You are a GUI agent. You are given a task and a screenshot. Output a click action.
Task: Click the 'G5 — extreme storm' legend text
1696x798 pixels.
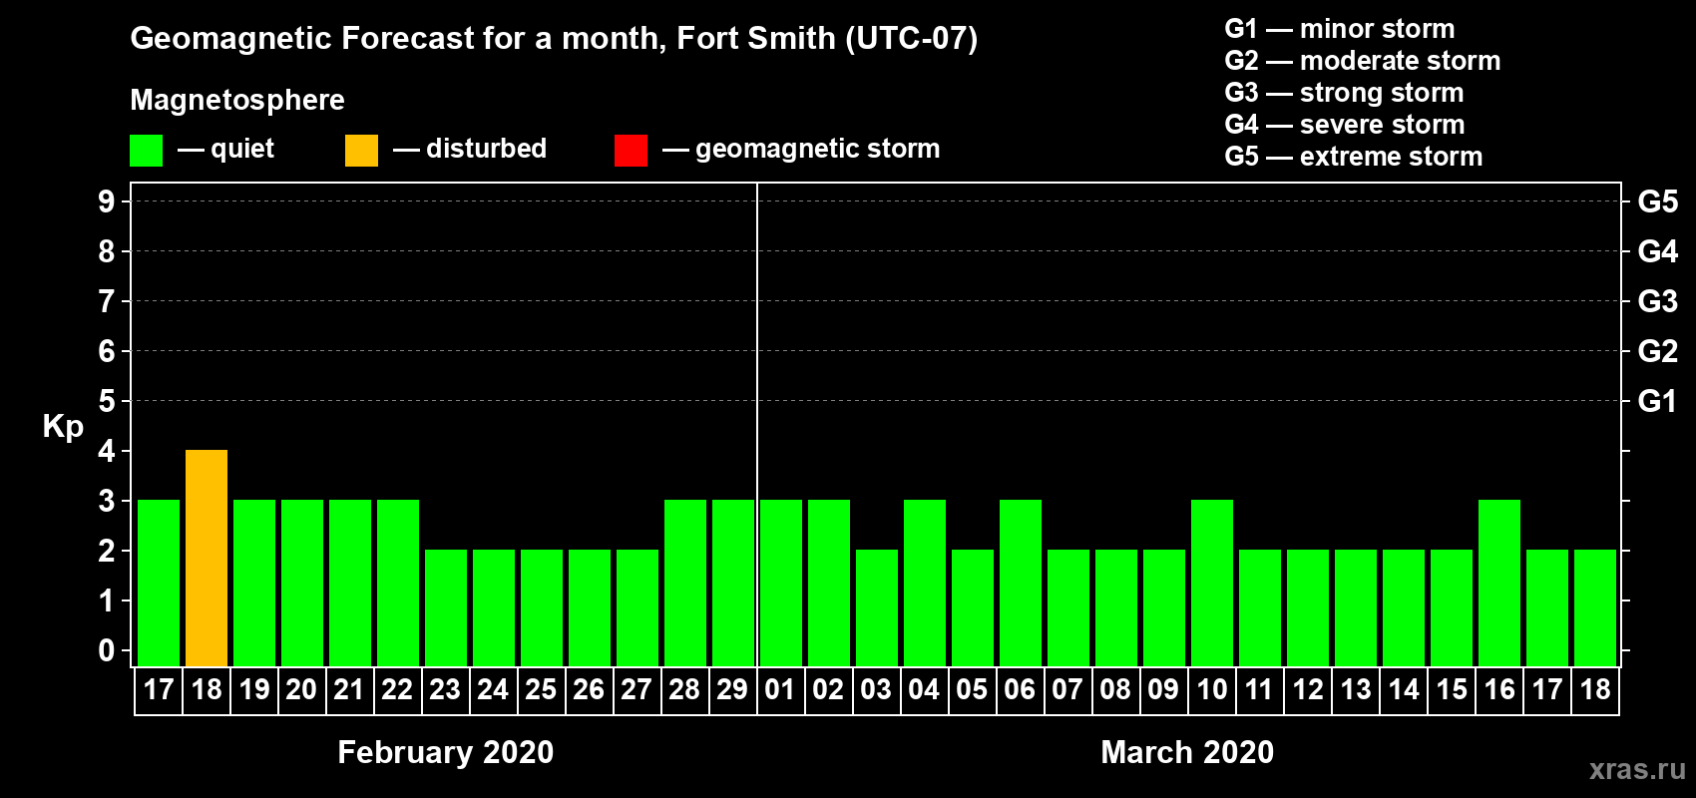1354,157
